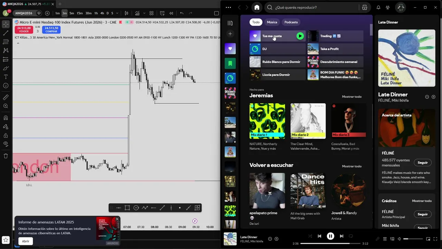Image resolution: width=442 pixels, height=249 pixels.
Task: Open Spotify notifications bell
Action: (378, 7)
